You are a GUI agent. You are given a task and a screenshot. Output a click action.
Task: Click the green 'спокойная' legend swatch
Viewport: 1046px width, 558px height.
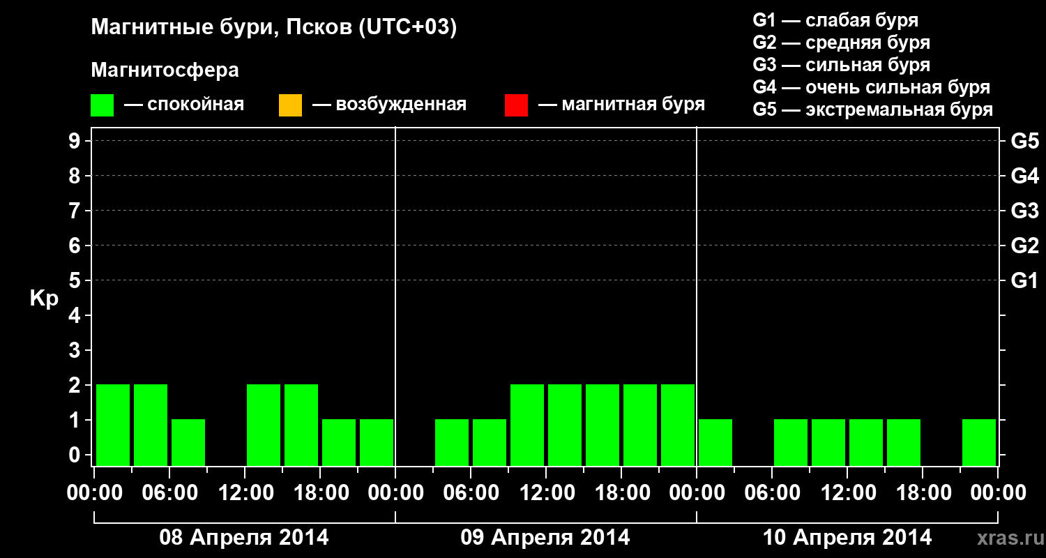coord(103,105)
